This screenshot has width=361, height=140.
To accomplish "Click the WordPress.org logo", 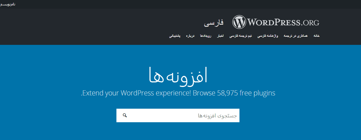I will (276, 22).
